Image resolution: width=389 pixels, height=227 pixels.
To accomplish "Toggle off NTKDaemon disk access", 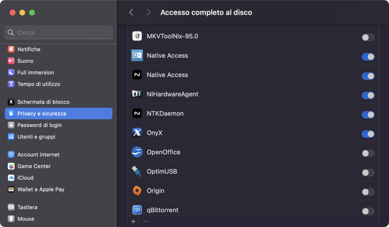I will pos(368,114).
